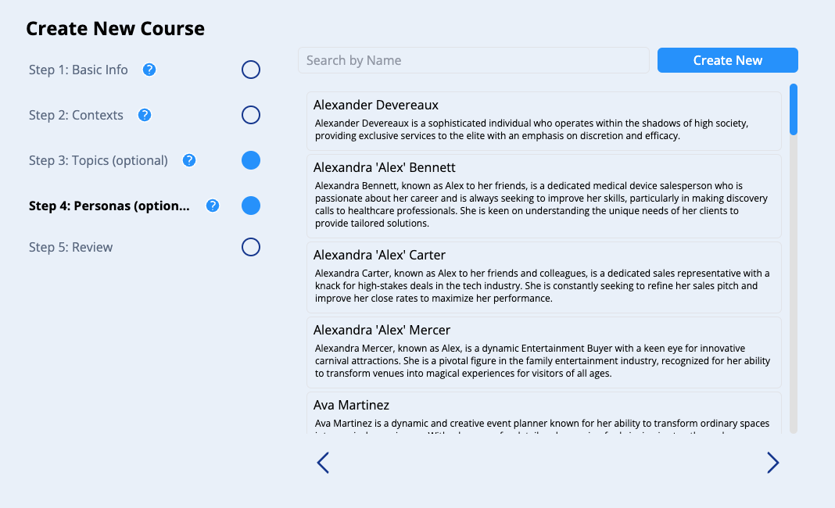Select the Step 2 Contexts circle indicator
Viewport: 835px width, 508px height.
click(x=251, y=115)
